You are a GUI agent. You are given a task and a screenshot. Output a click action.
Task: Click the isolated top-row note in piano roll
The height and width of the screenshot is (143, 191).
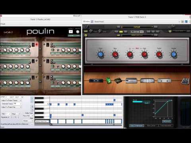114,100
